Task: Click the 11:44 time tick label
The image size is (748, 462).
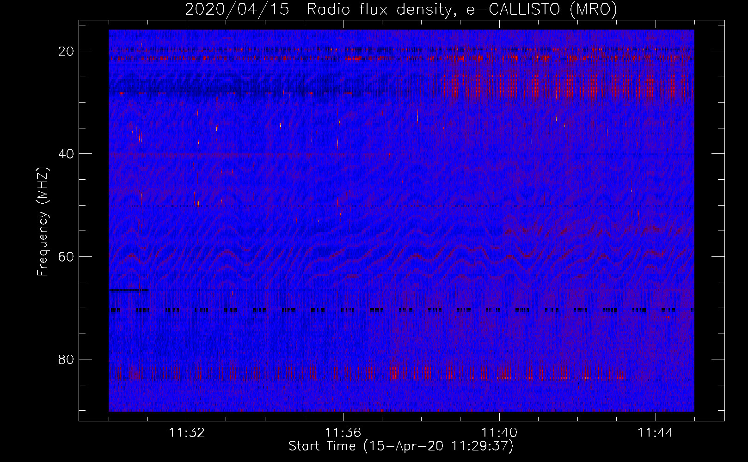Action: (x=656, y=433)
